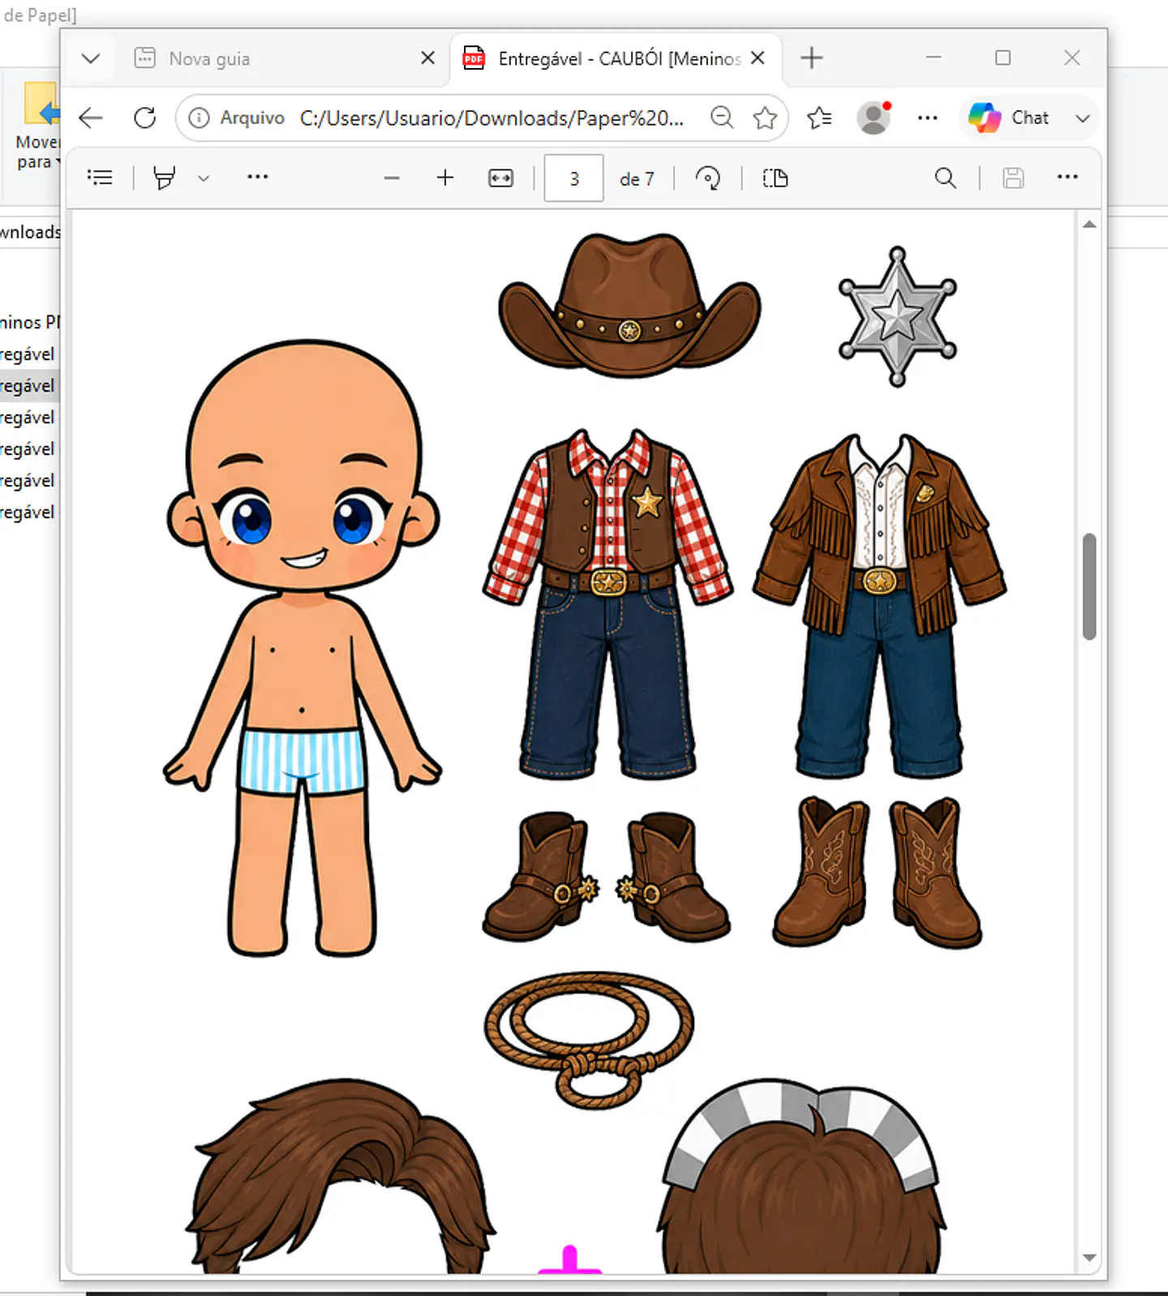Click the 'de 7' page count text

pos(637,179)
